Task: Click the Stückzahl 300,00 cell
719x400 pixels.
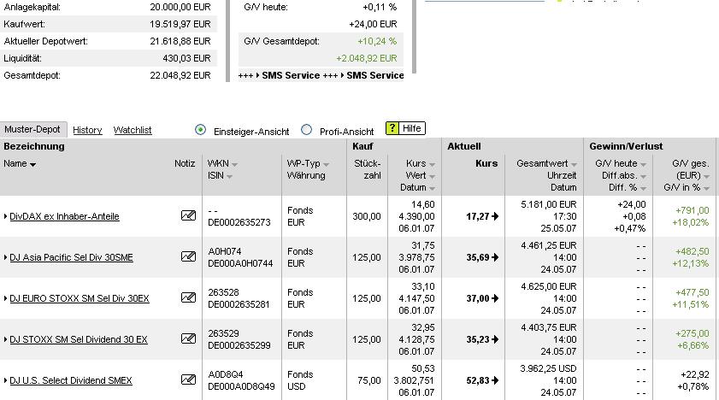Action: 367,216
